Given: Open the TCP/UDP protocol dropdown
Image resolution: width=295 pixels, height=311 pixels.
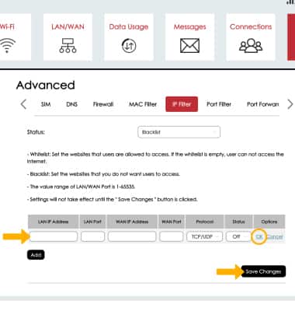Looking at the screenshot, I should click(x=204, y=236).
